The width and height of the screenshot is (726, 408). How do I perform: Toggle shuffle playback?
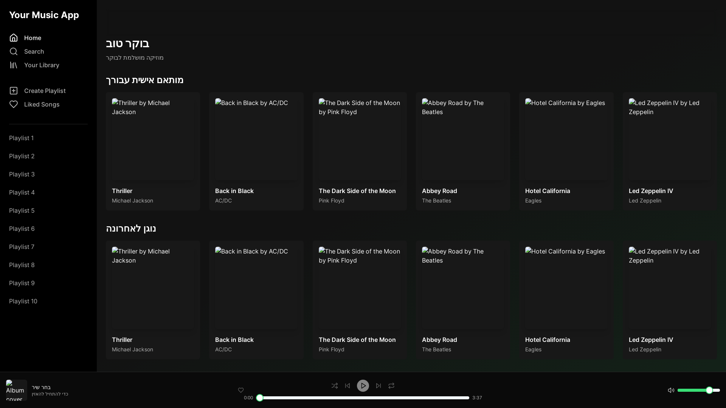[x=335, y=386]
